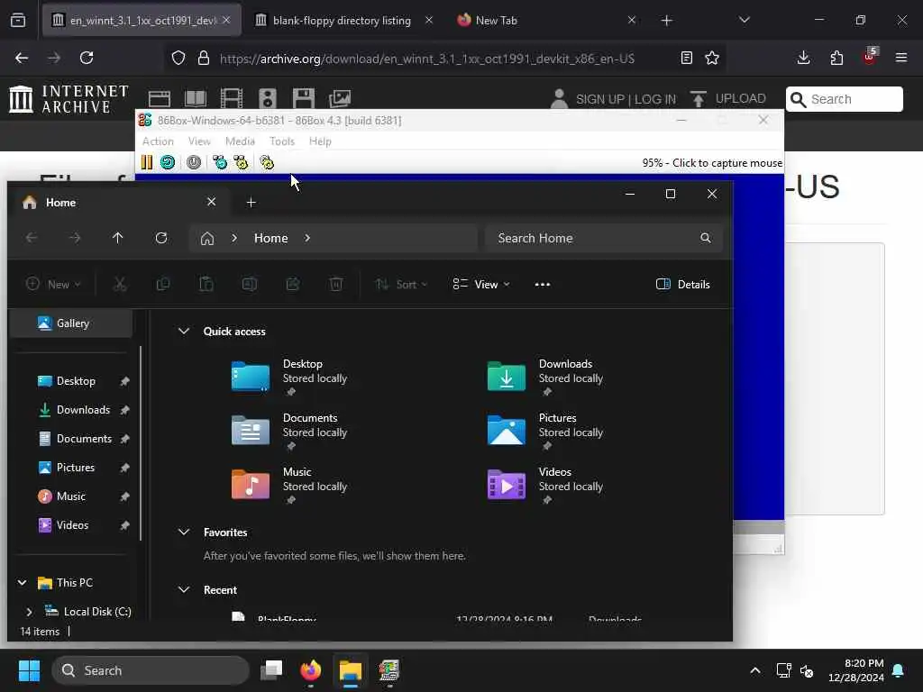Viewport: 923px width, 692px height.
Task: Click UPLOAD on Internet Archive header
Action: pyautogui.click(x=728, y=98)
